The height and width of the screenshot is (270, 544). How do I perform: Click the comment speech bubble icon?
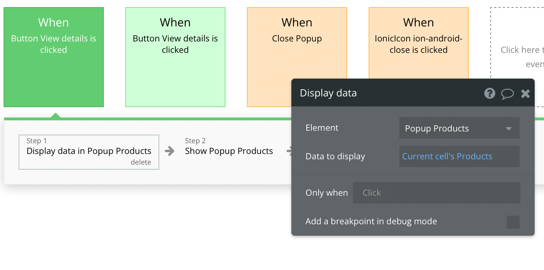click(x=507, y=94)
